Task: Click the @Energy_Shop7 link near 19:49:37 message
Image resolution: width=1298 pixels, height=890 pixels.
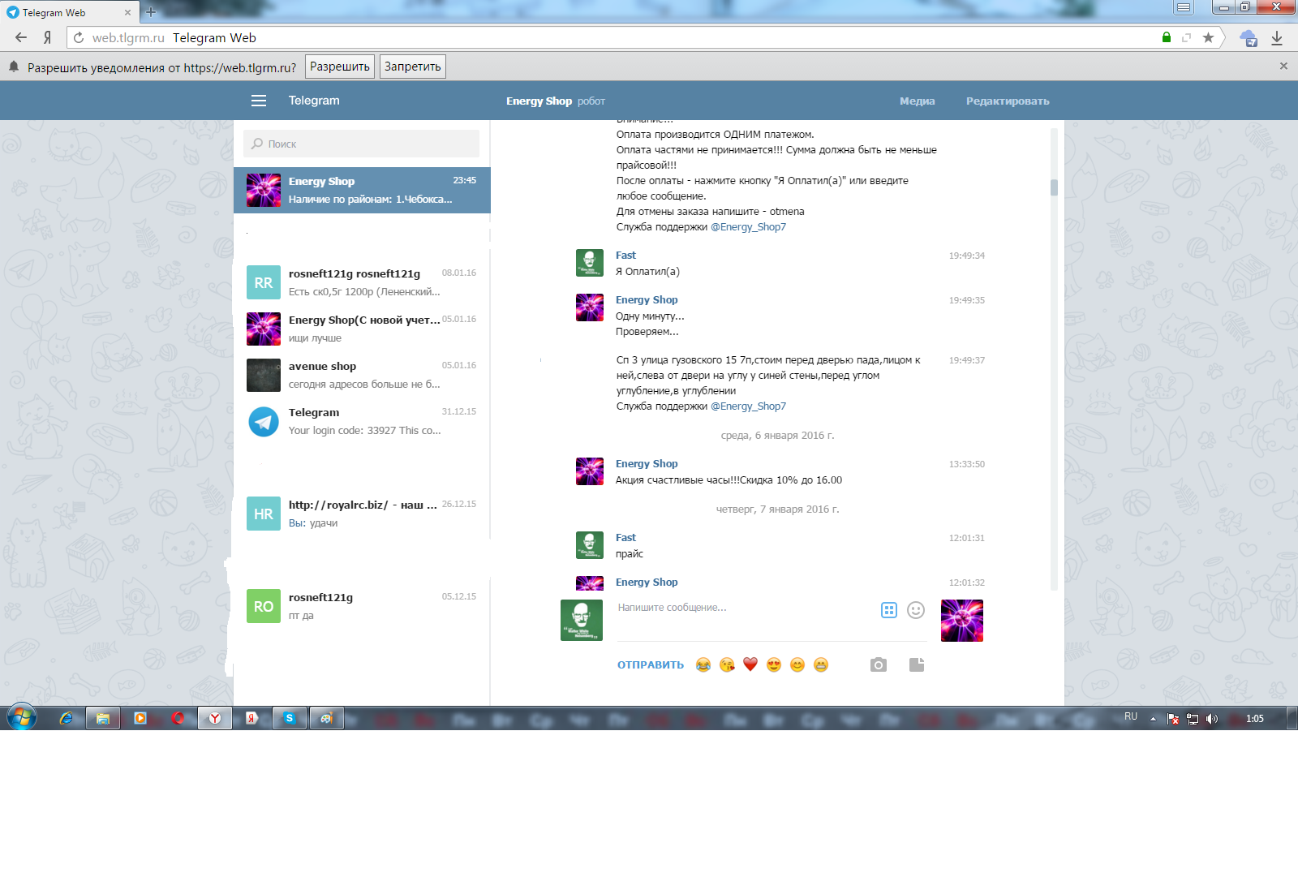Action: [748, 406]
